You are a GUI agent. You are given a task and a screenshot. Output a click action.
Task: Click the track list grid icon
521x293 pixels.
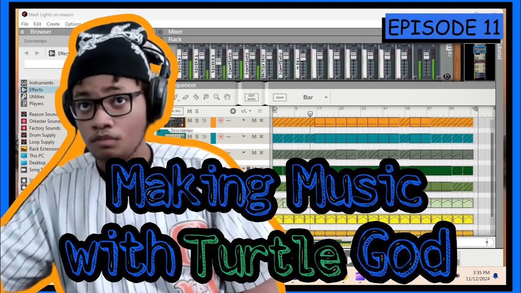(260, 111)
